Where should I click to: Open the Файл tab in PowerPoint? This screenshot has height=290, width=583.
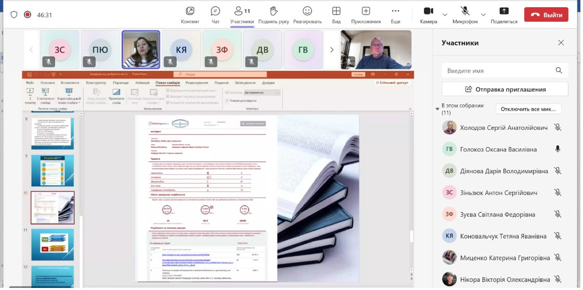click(x=30, y=82)
